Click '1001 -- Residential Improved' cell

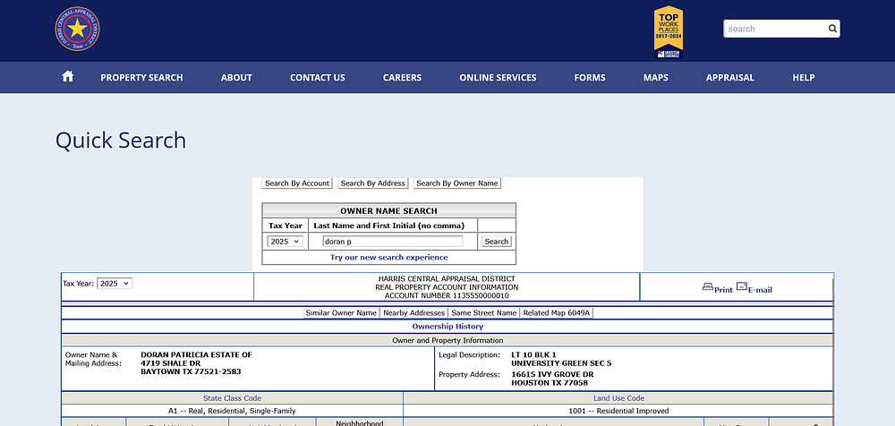pos(618,411)
